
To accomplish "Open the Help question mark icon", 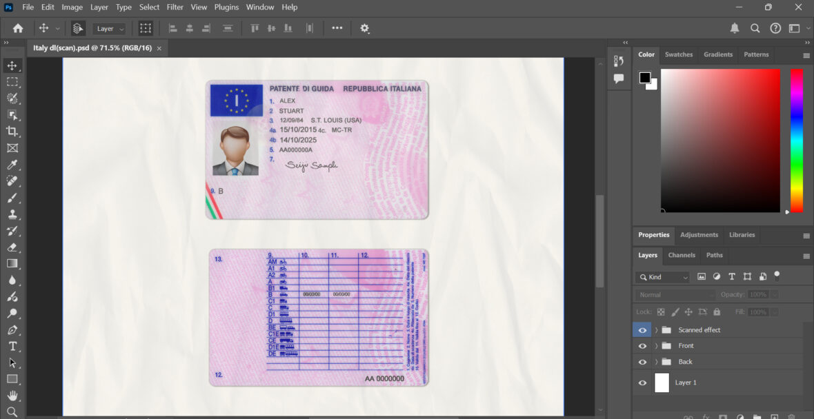I will pyautogui.click(x=775, y=28).
